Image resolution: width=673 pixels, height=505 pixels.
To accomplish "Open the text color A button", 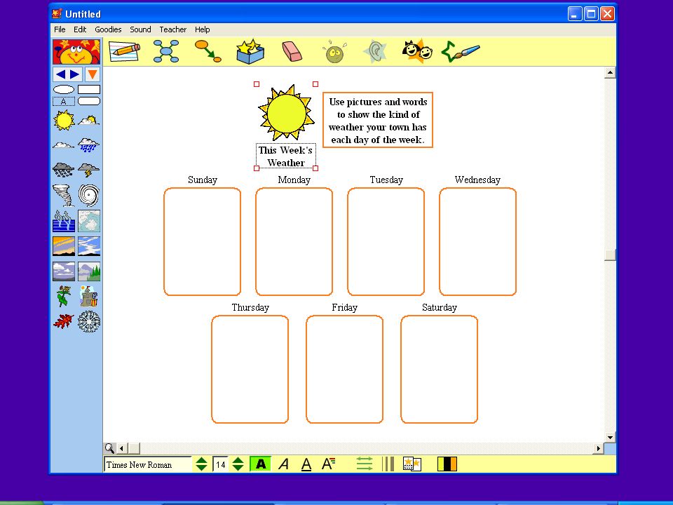I will click(x=328, y=464).
